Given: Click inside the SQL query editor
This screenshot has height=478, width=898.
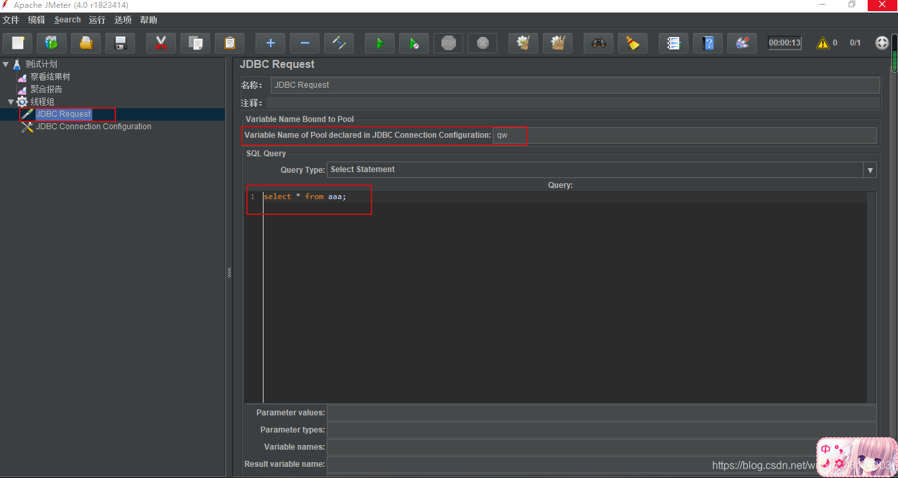Looking at the screenshot, I should 565,297.
